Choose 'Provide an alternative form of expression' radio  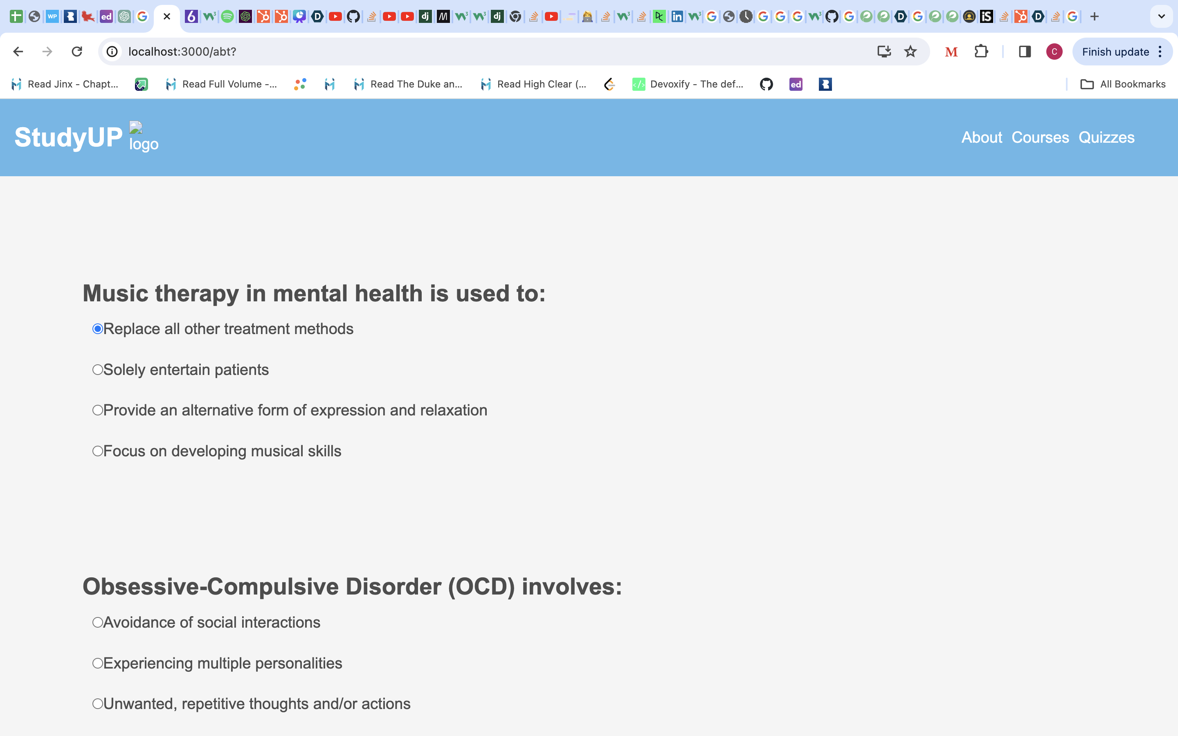pyautogui.click(x=98, y=411)
